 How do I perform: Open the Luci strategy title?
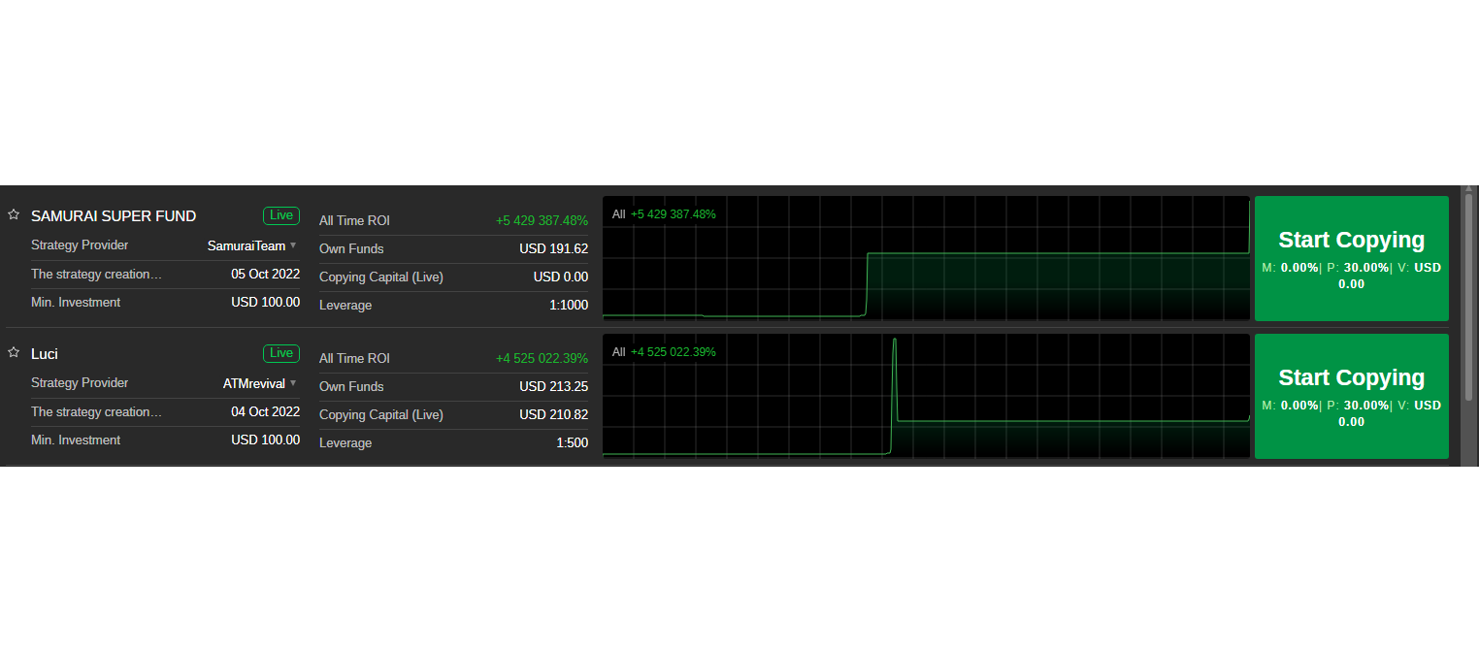(x=45, y=354)
